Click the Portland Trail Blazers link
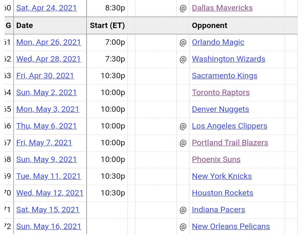This screenshot has width=301, height=234. click(x=229, y=143)
